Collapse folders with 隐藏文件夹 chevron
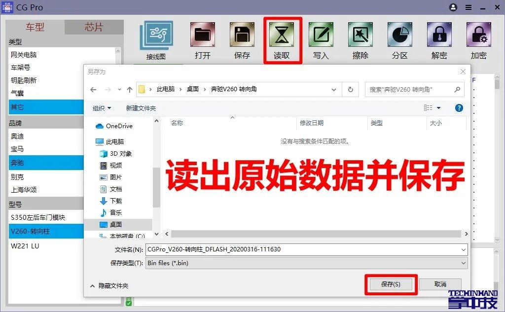The height and width of the screenshot is (312, 505). pyautogui.click(x=92, y=285)
